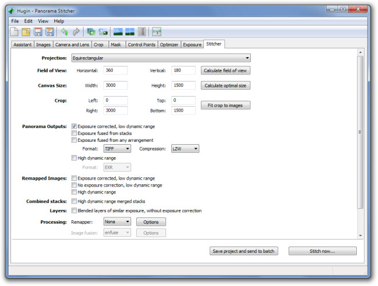
Task: Click the Crop Right input field
Action: [116, 110]
